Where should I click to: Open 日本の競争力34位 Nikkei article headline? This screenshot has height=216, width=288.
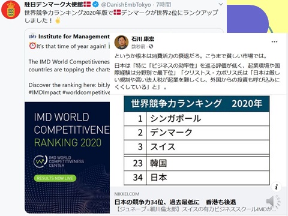175,202
